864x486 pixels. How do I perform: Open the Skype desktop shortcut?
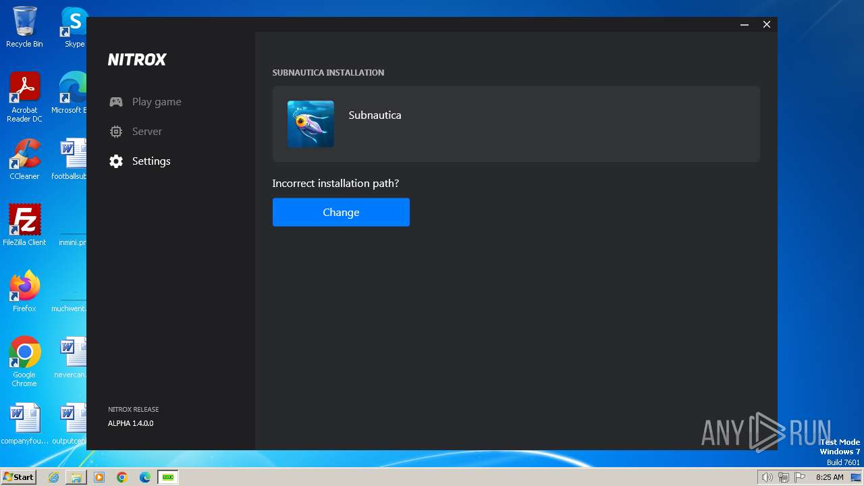pos(73,27)
